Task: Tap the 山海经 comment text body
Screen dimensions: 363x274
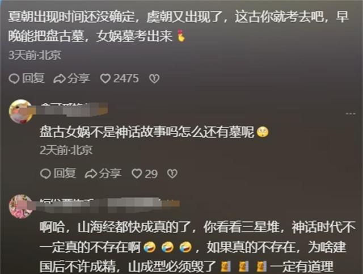Action: [x=197, y=247]
